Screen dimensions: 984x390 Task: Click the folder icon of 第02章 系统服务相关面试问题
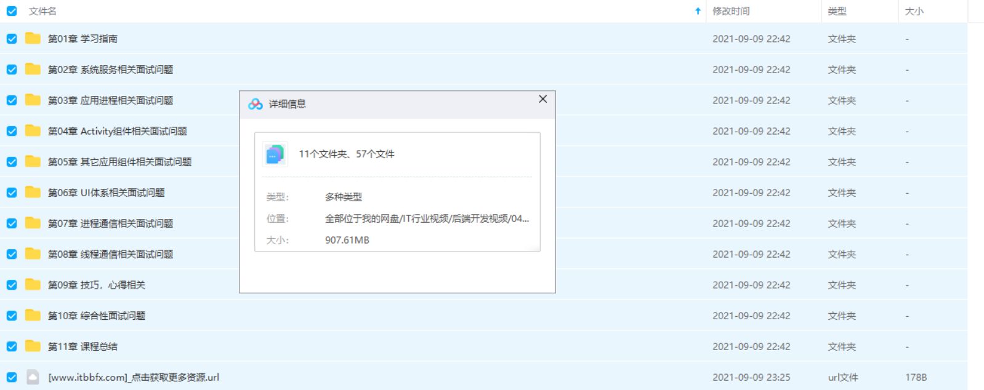click(x=33, y=69)
